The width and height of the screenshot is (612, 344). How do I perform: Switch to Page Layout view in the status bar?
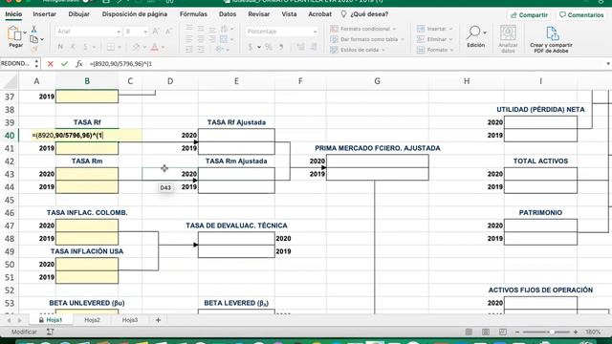pos(486,332)
